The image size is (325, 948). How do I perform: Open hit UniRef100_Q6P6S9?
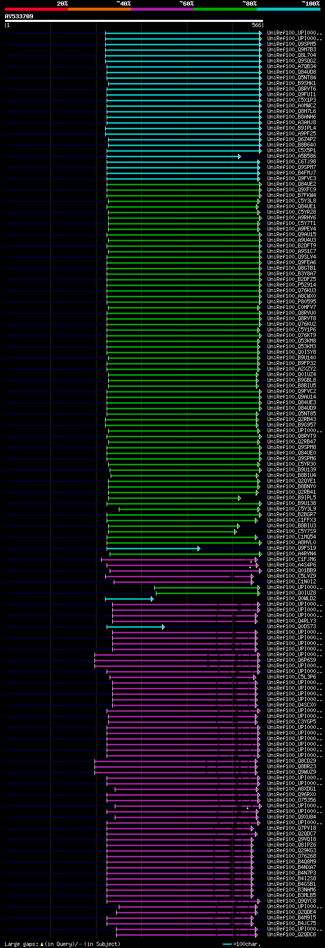pos(291,660)
